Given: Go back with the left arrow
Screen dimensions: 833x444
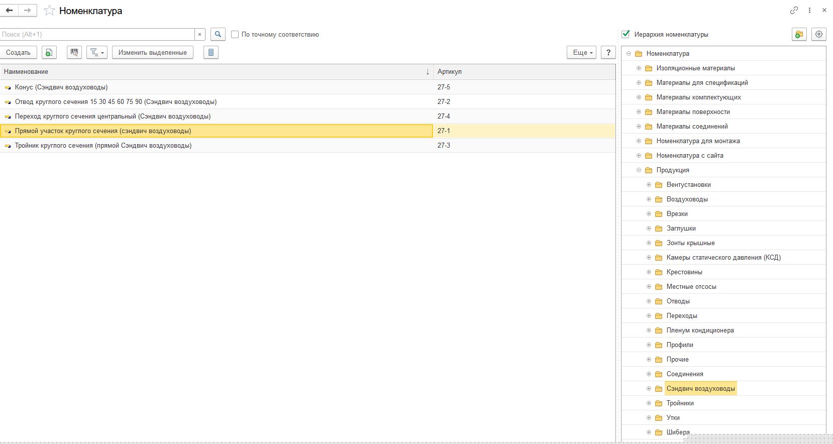Looking at the screenshot, I should pos(9,10).
